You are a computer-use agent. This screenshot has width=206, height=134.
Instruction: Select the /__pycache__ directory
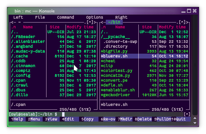pos(145,37)
